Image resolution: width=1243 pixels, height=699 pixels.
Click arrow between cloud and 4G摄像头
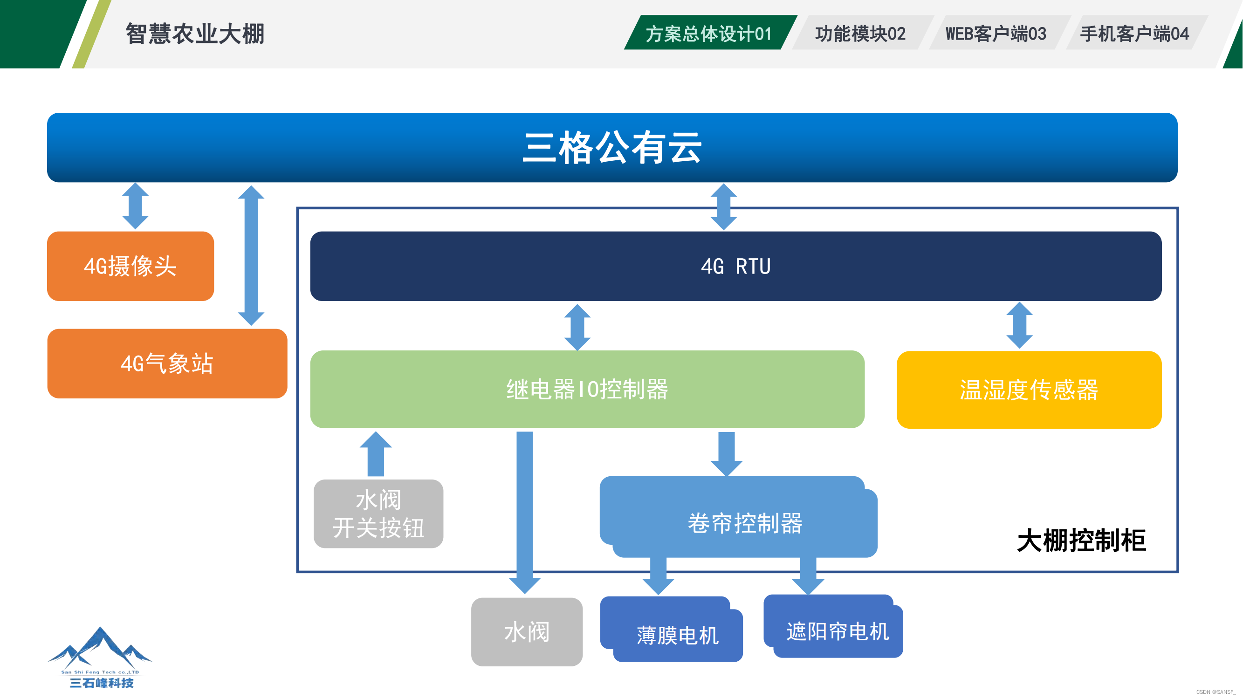135,206
